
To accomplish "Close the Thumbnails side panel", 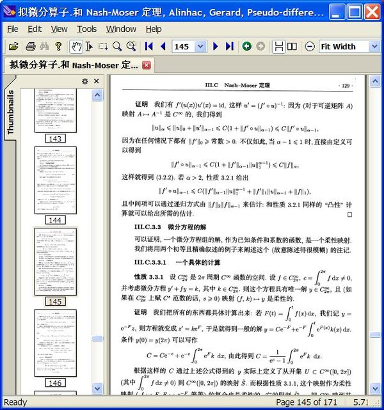I will coord(97,81).
